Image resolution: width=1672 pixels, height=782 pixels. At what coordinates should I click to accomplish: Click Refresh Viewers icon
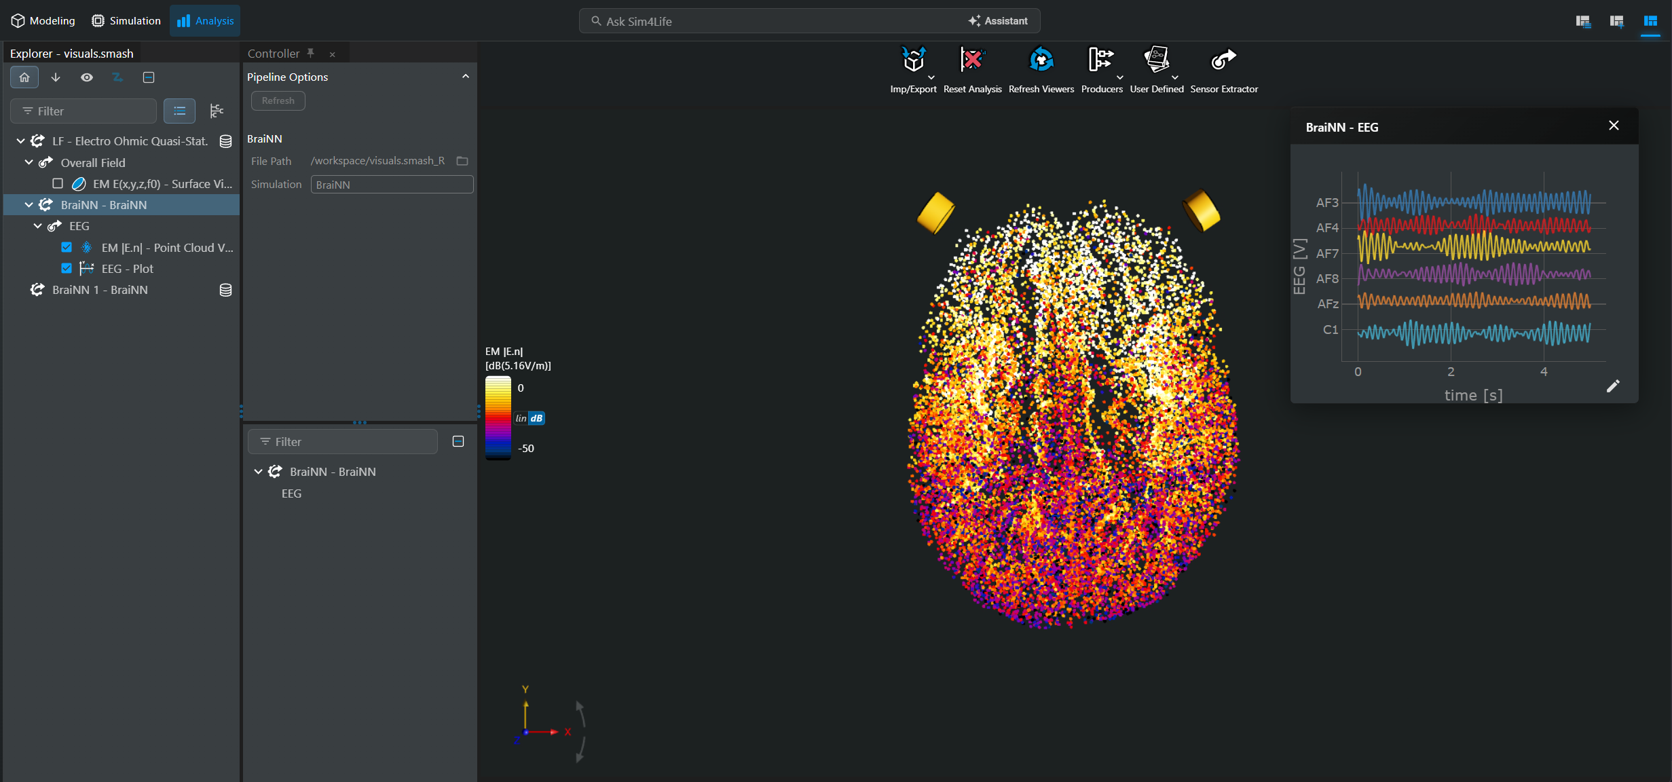point(1041,60)
